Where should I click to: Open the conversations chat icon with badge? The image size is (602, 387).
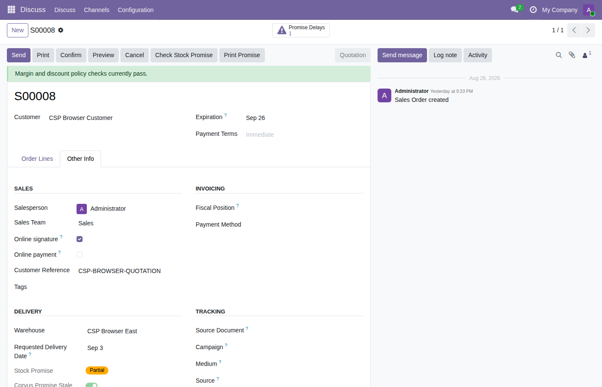click(x=515, y=9)
